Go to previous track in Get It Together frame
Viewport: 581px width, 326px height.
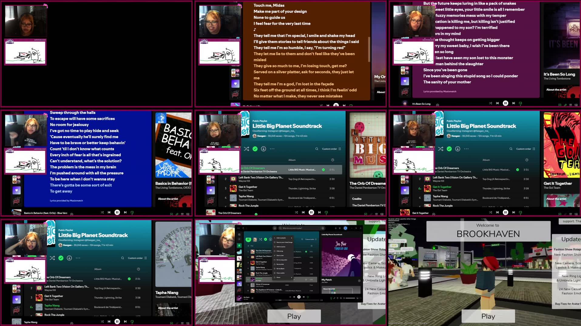pyautogui.click(x=497, y=212)
